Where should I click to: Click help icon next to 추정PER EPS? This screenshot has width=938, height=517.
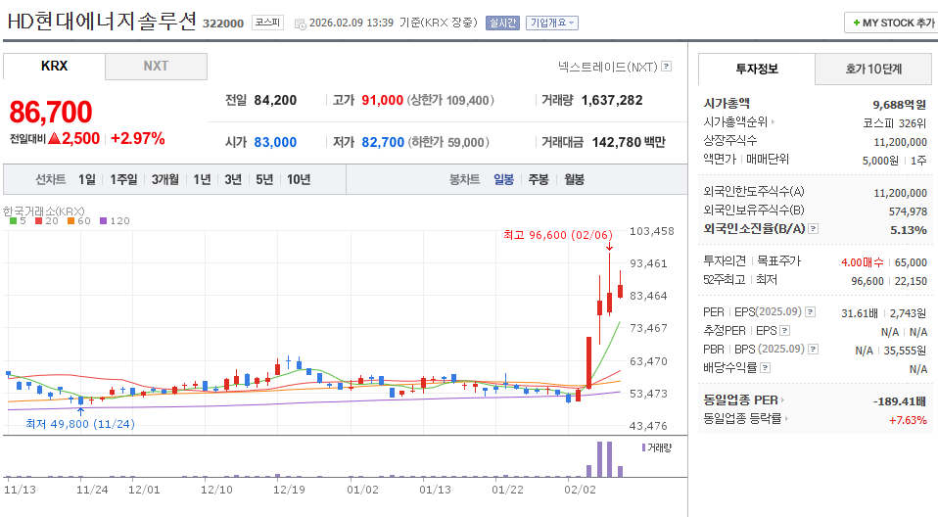[785, 330]
